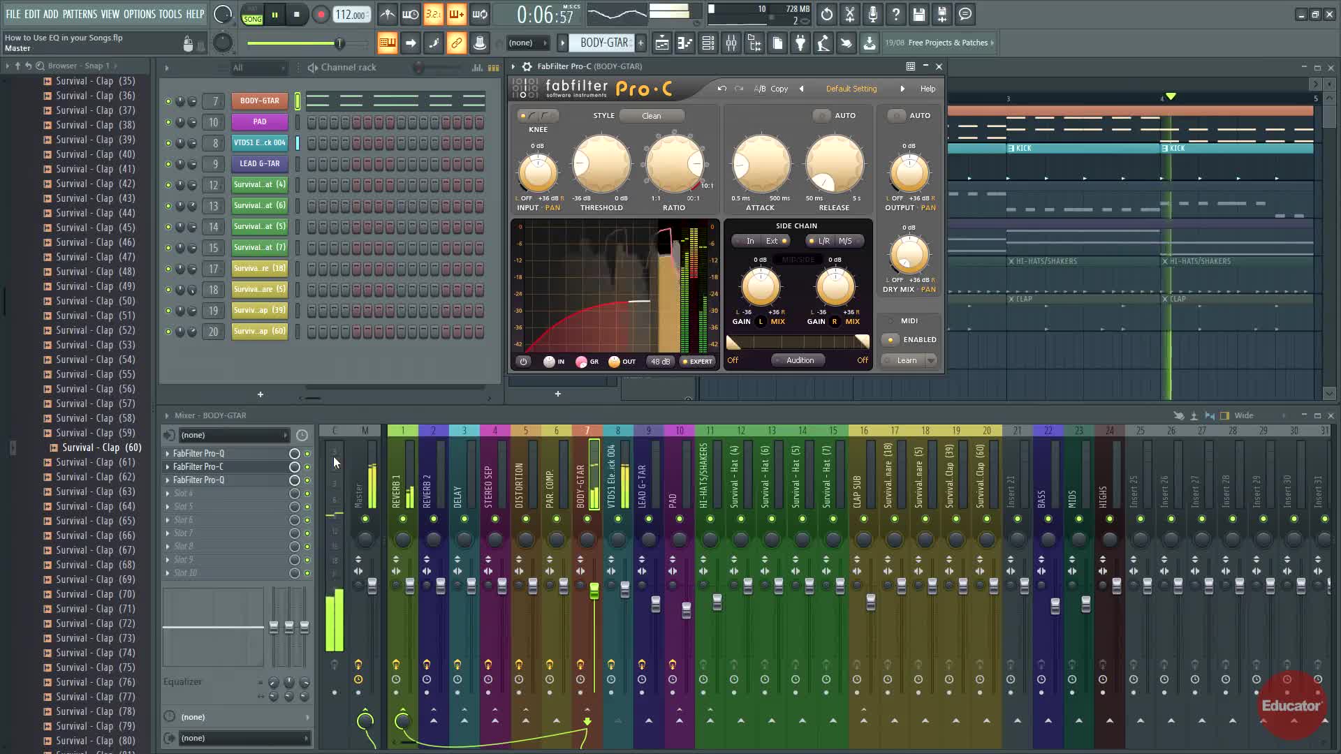Click the Save project icon

[918, 15]
